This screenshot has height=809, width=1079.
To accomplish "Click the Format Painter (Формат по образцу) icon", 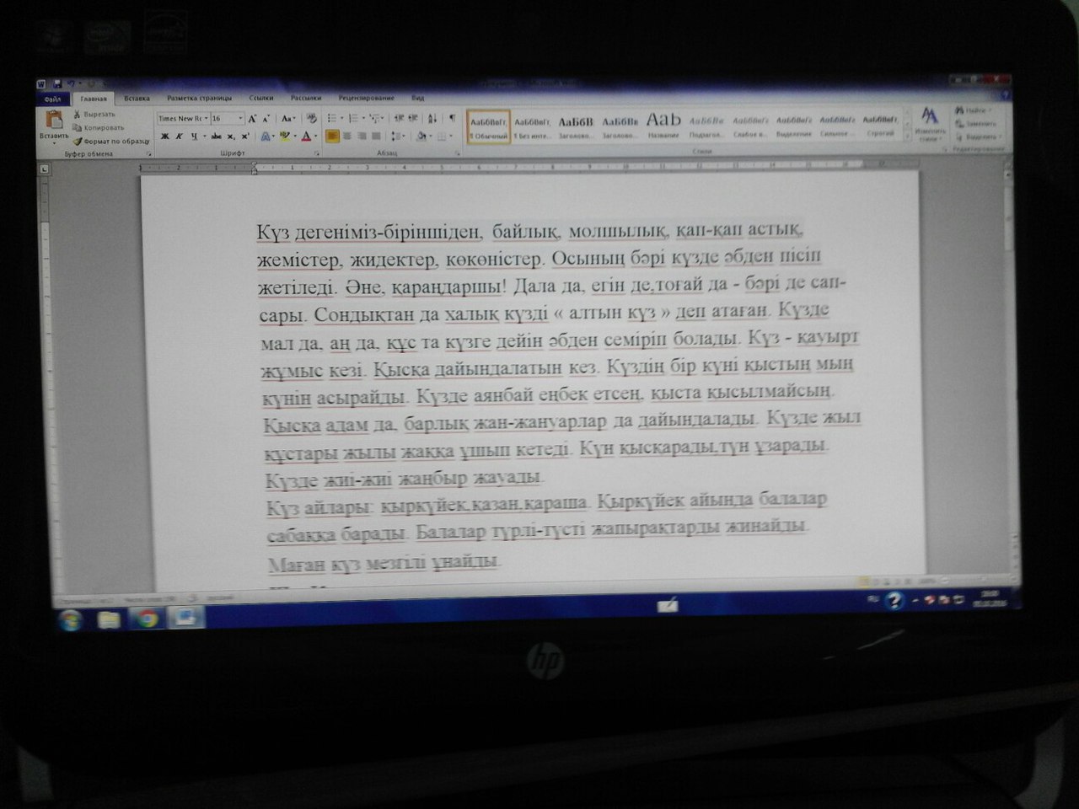I will [78, 142].
